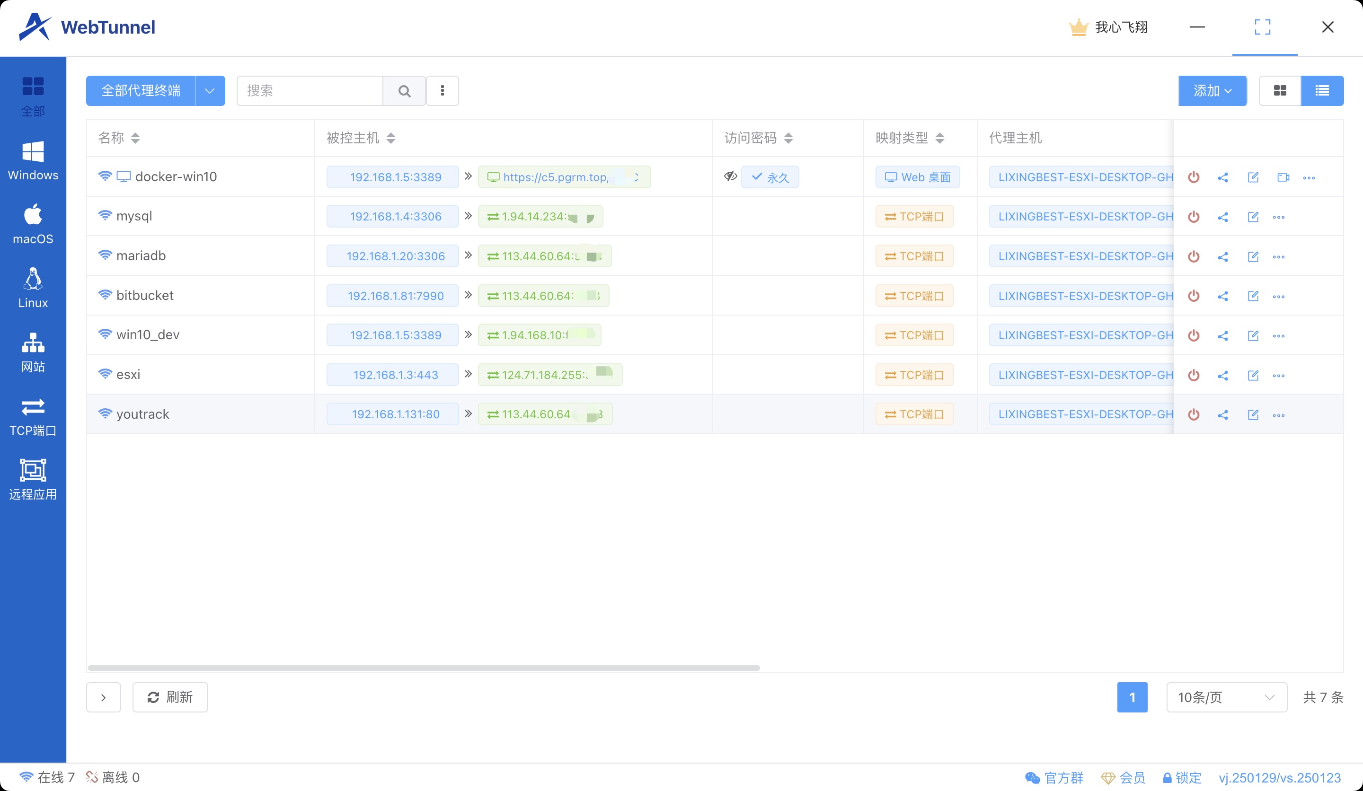Focus the 搜索 search input field
1363x791 pixels.
click(310, 91)
